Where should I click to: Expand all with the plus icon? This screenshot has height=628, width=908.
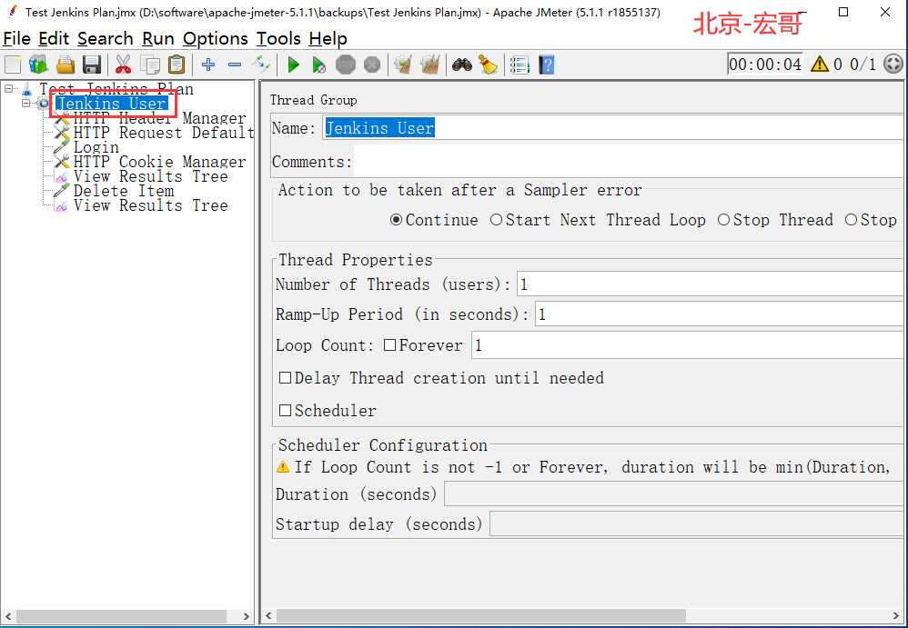coord(208,65)
